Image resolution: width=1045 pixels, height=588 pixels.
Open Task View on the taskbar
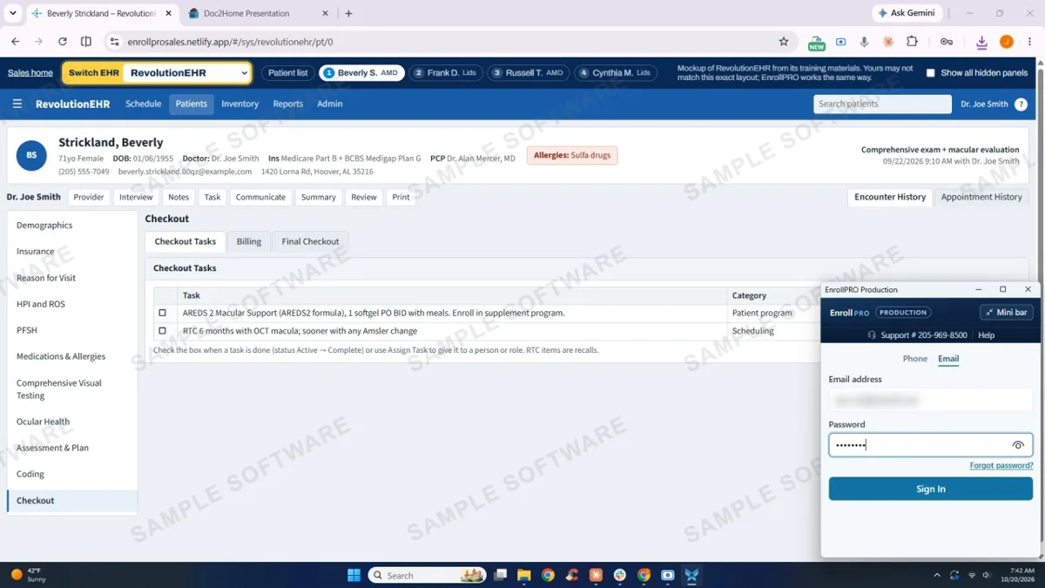point(501,575)
